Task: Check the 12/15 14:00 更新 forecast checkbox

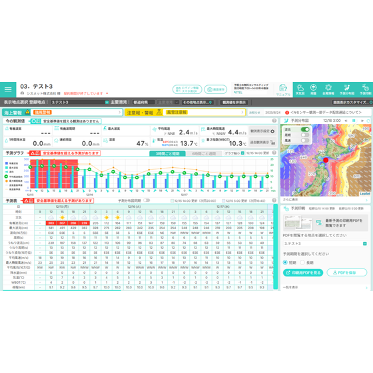Action: (x=173, y=200)
